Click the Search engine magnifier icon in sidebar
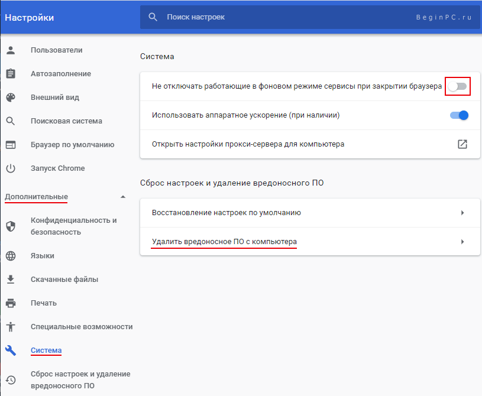 pyautogui.click(x=11, y=121)
